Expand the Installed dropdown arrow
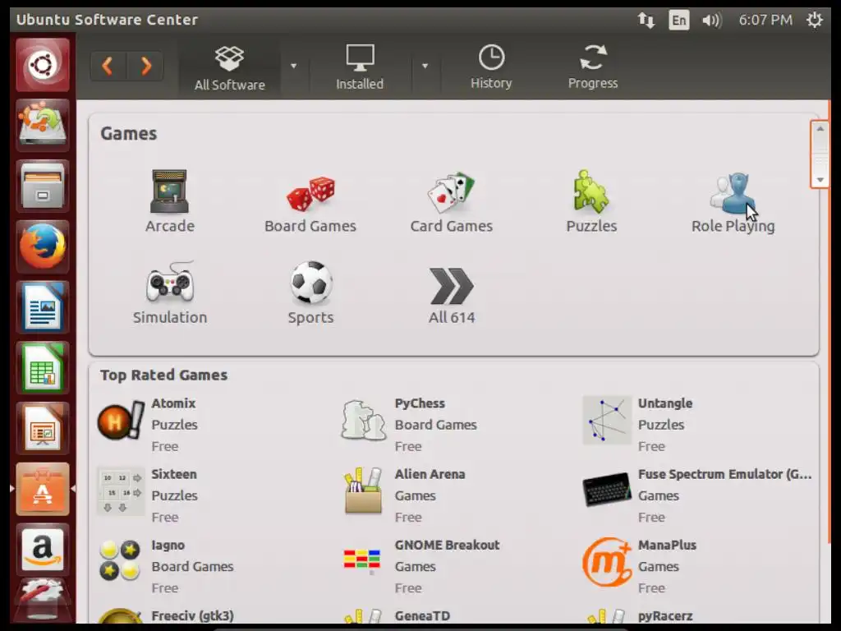 [425, 66]
